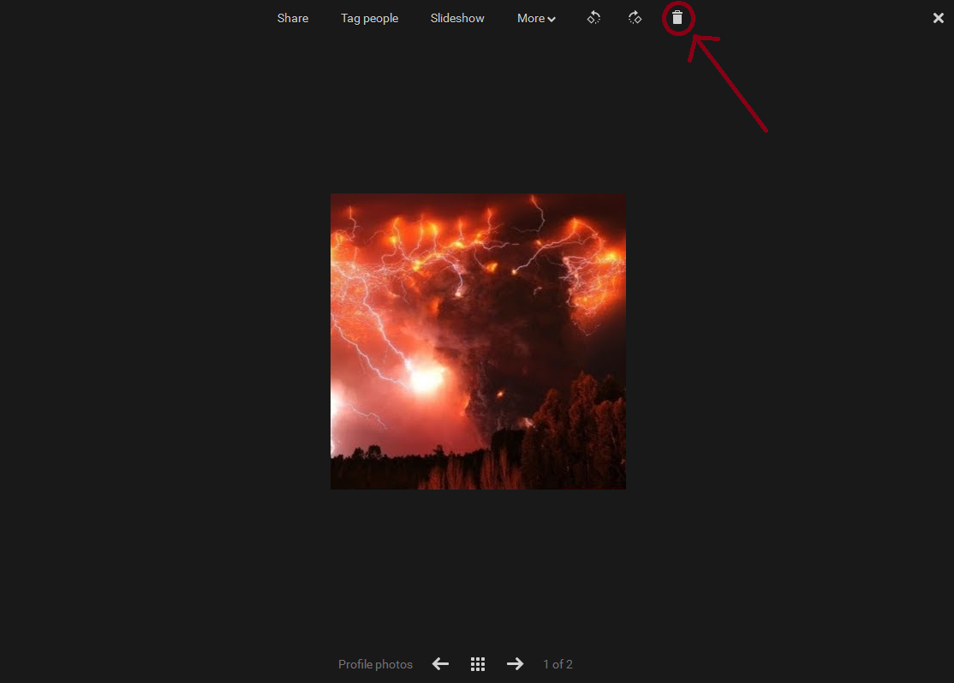This screenshot has width=954, height=683.
Task: Go to next photo arrow
Action: tap(515, 664)
